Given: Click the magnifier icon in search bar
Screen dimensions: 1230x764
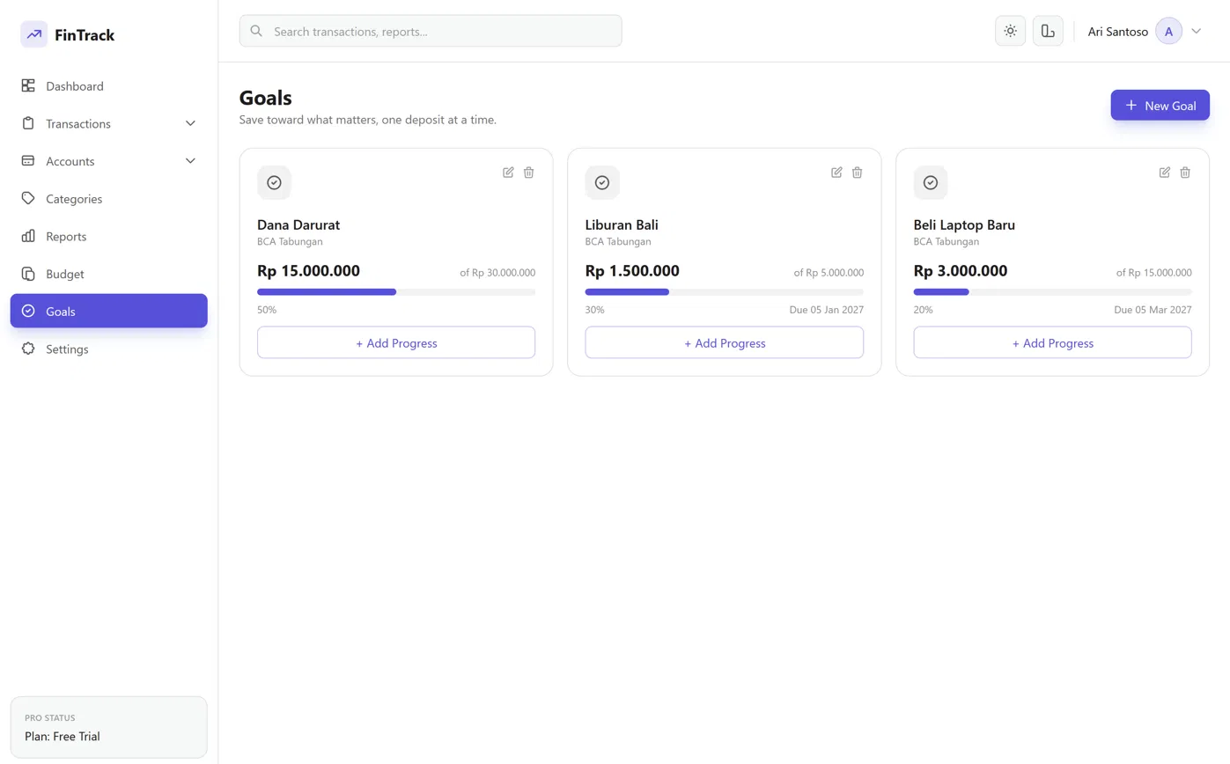Looking at the screenshot, I should [256, 31].
